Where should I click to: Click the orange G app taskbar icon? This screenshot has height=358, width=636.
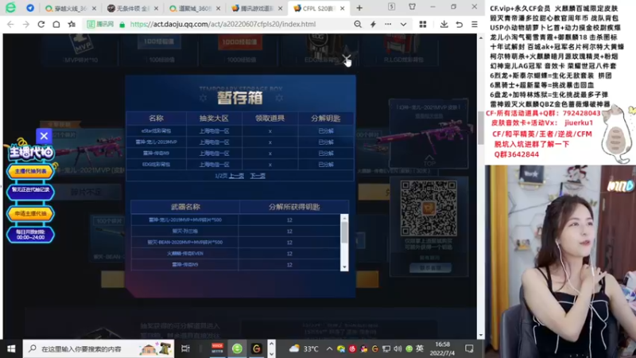pyautogui.click(x=256, y=348)
